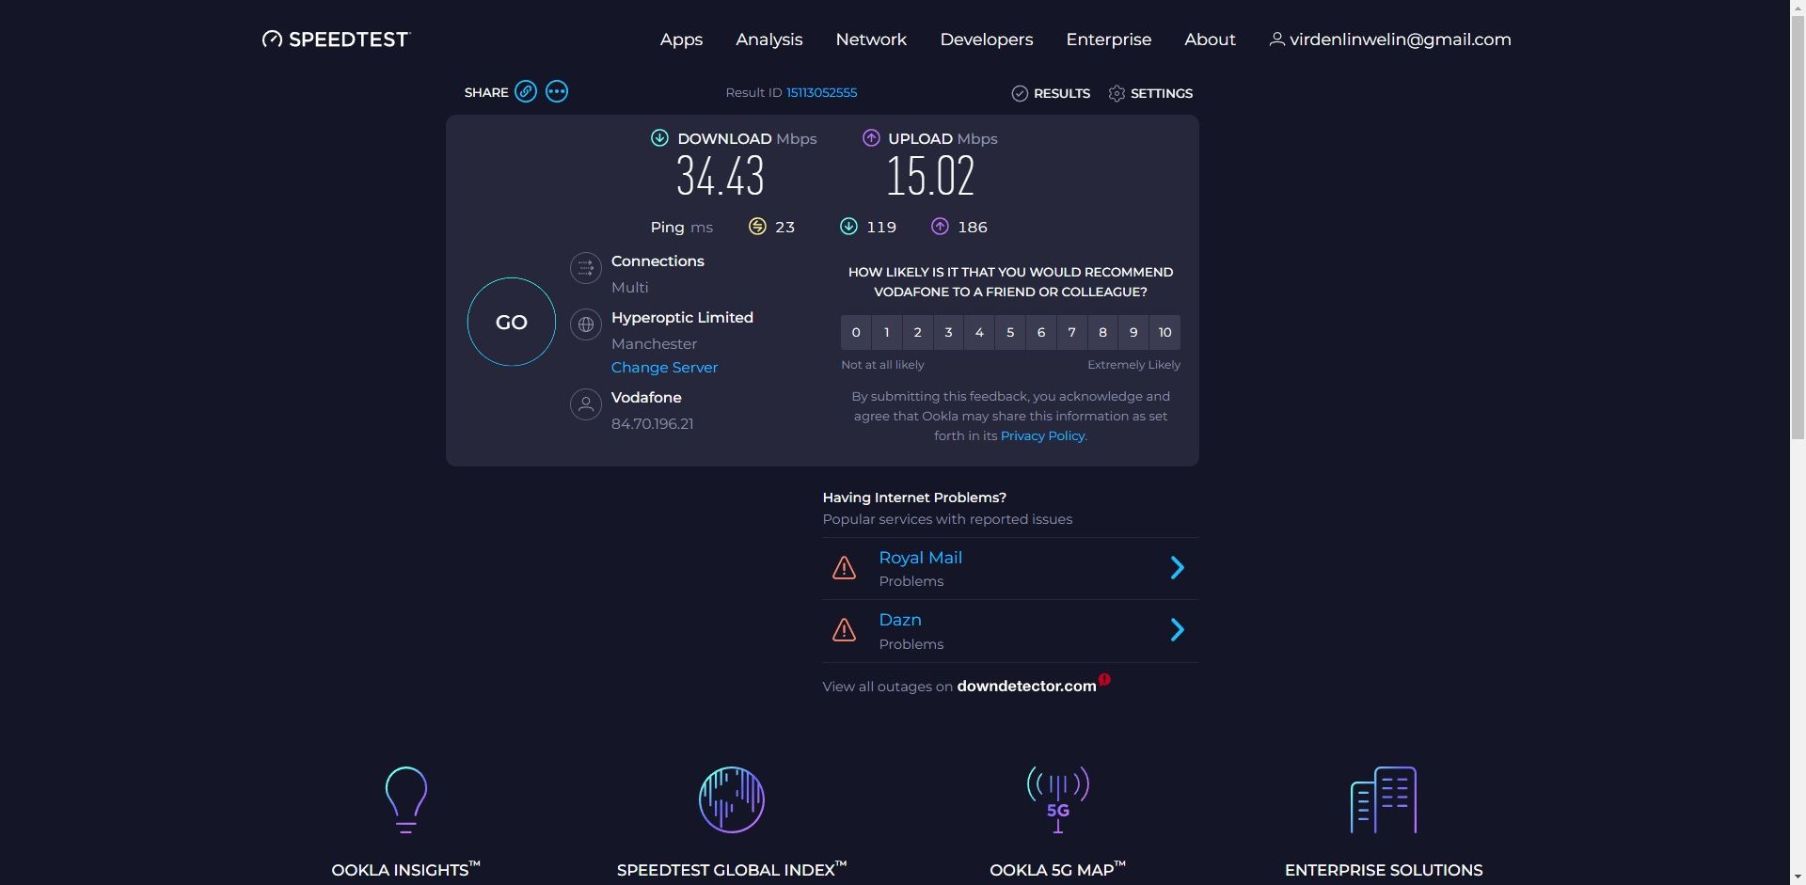The height and width of the screenshot is (885, 1806).
Task: Click the share more-options ellipsis icon
Action: [x=556, y=91]
